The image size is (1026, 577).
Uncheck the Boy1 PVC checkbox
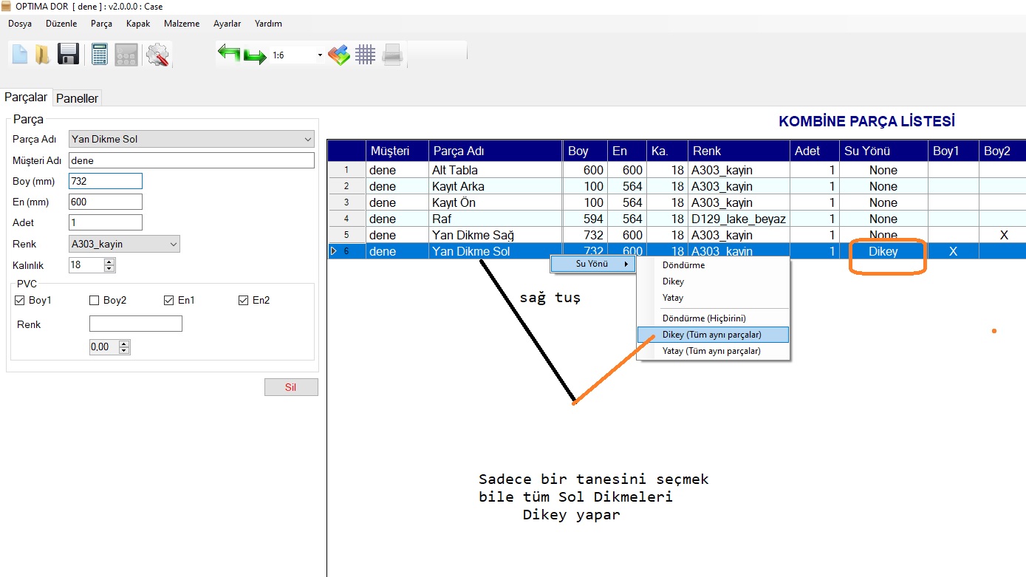20,301
